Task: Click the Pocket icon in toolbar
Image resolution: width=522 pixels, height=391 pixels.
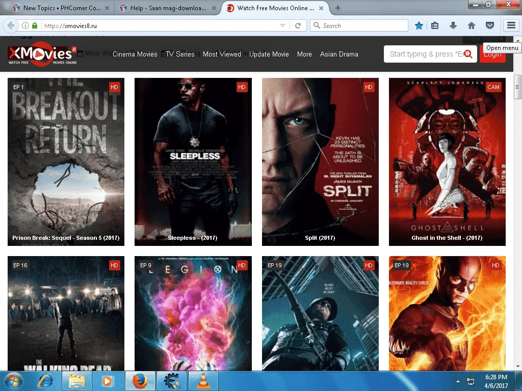Action: (x=490, y=25)
